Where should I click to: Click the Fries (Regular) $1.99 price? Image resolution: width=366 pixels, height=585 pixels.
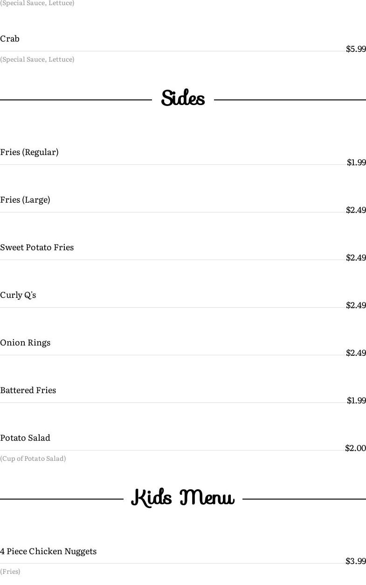pyautogui.click(x=356, y=162)
